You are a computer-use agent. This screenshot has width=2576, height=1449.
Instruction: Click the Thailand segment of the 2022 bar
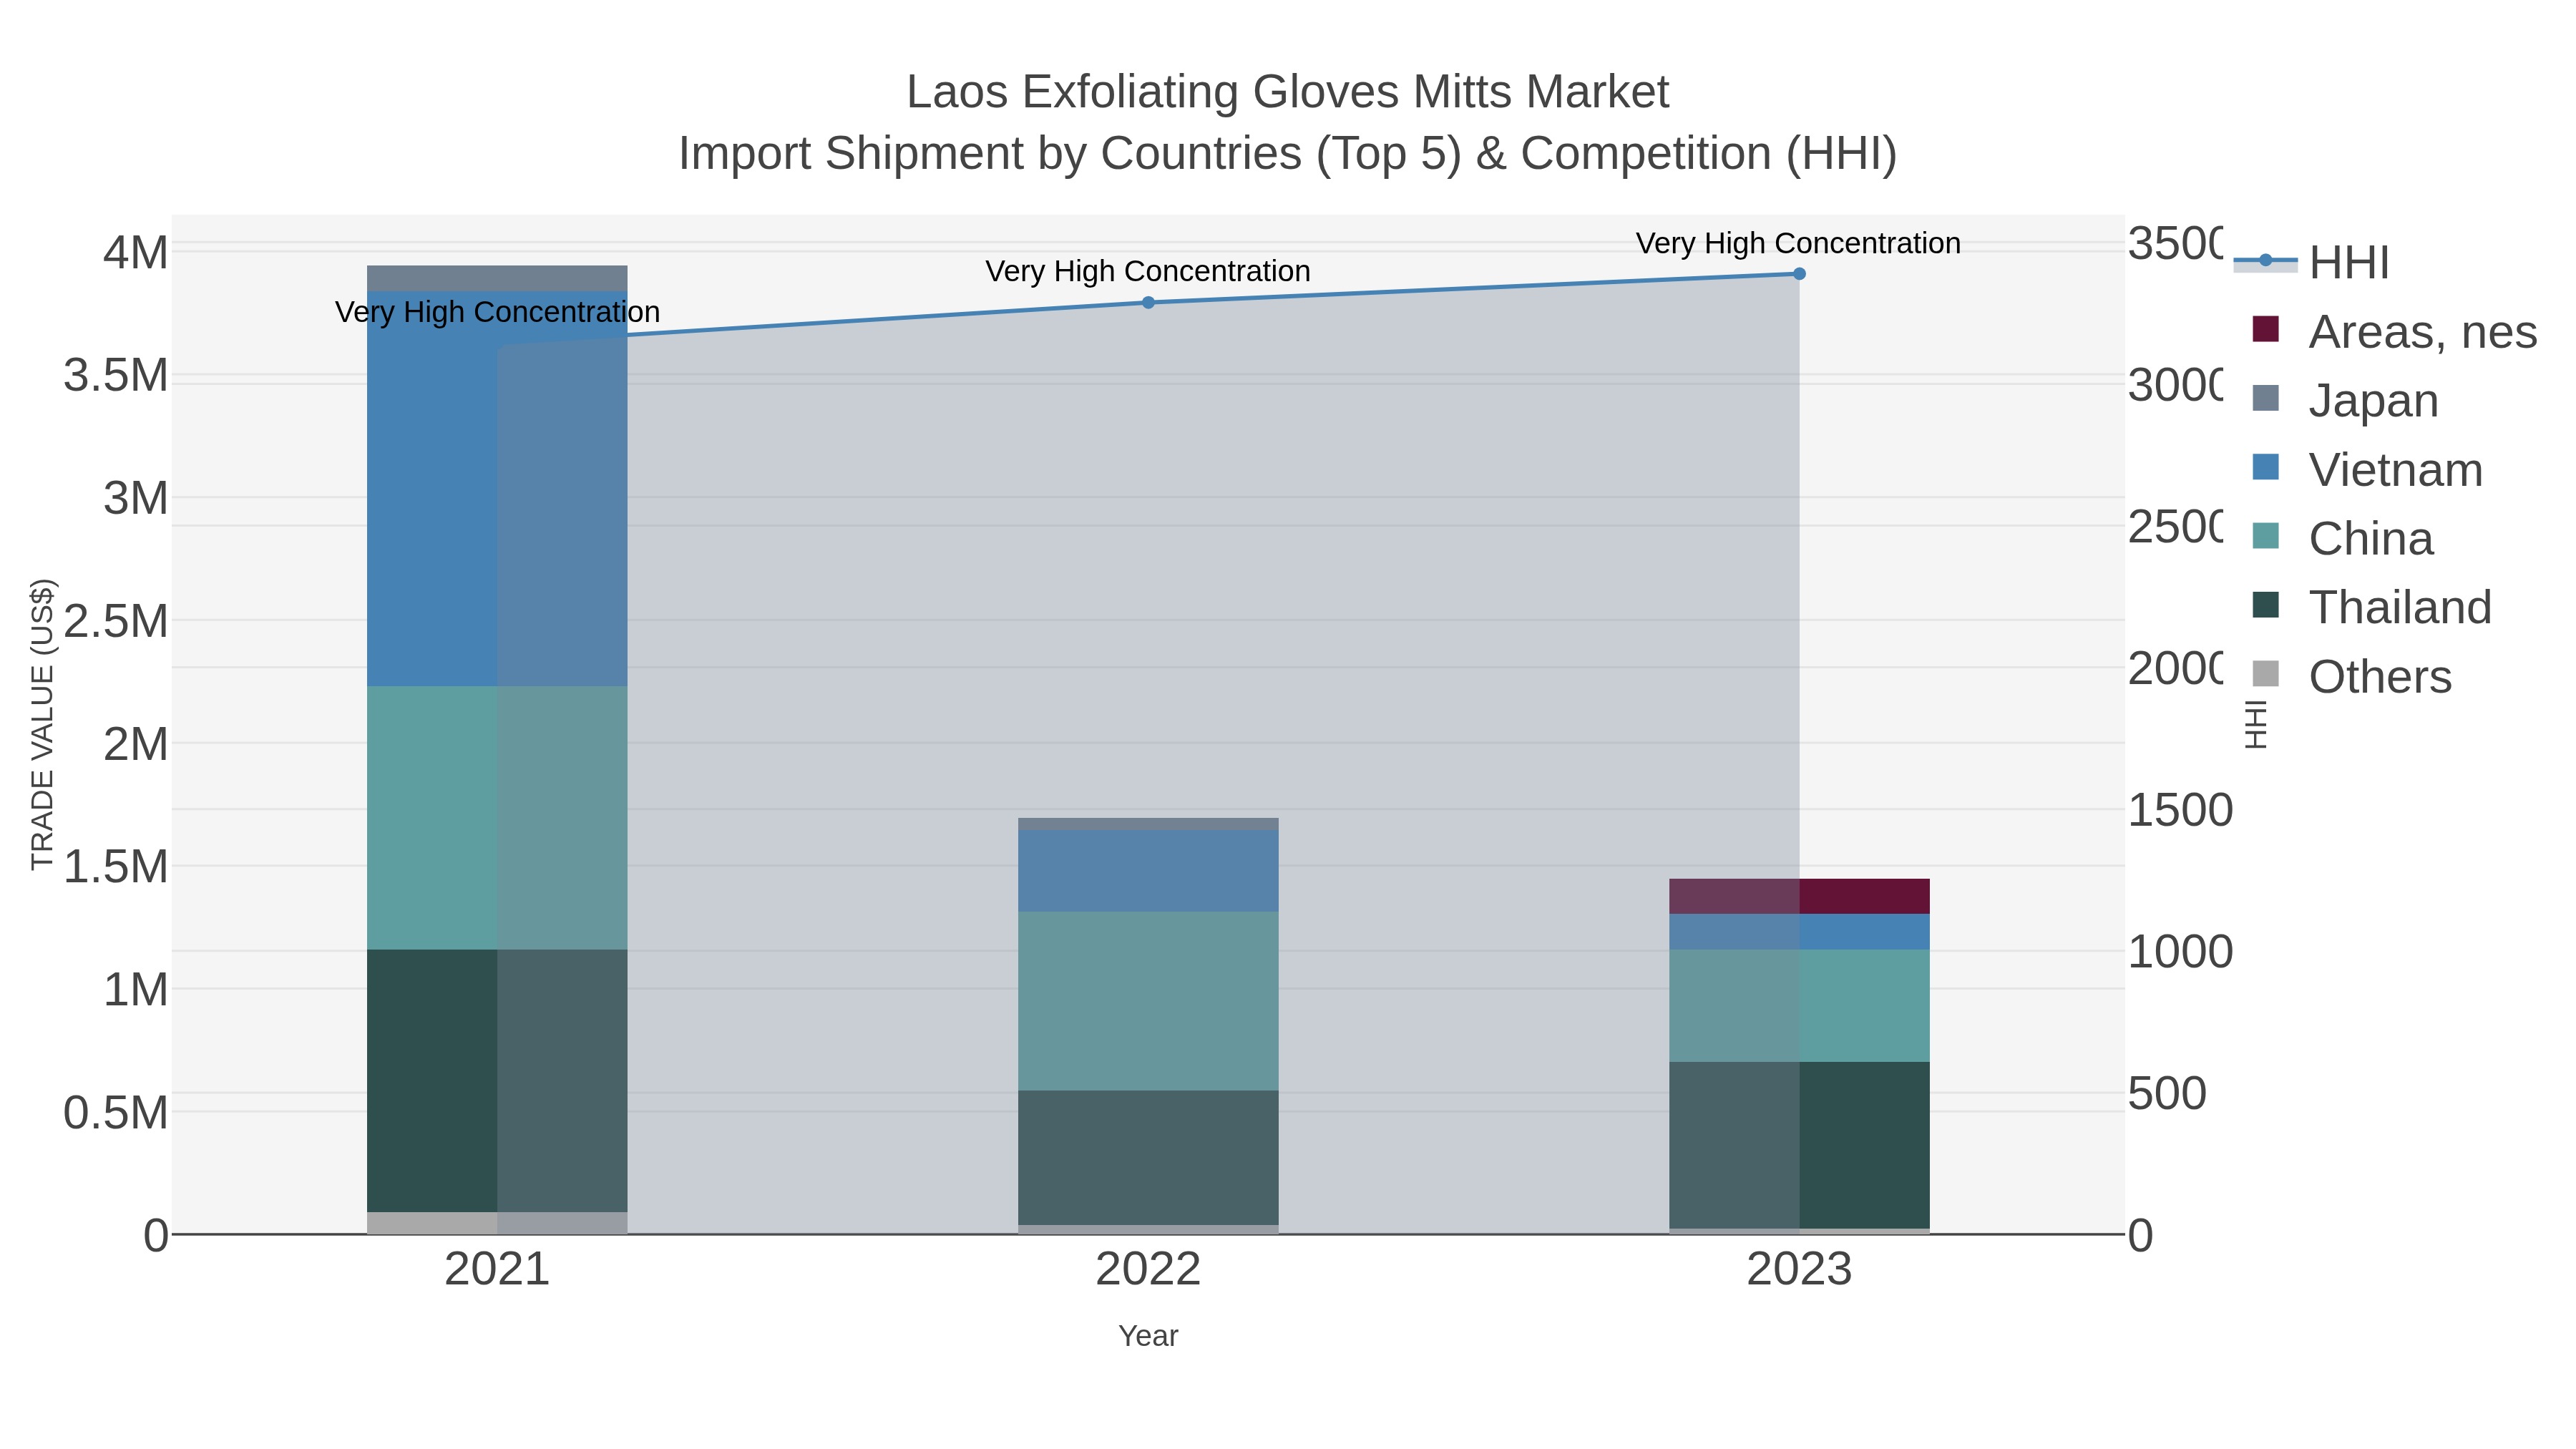[x=1148, y=1158]
